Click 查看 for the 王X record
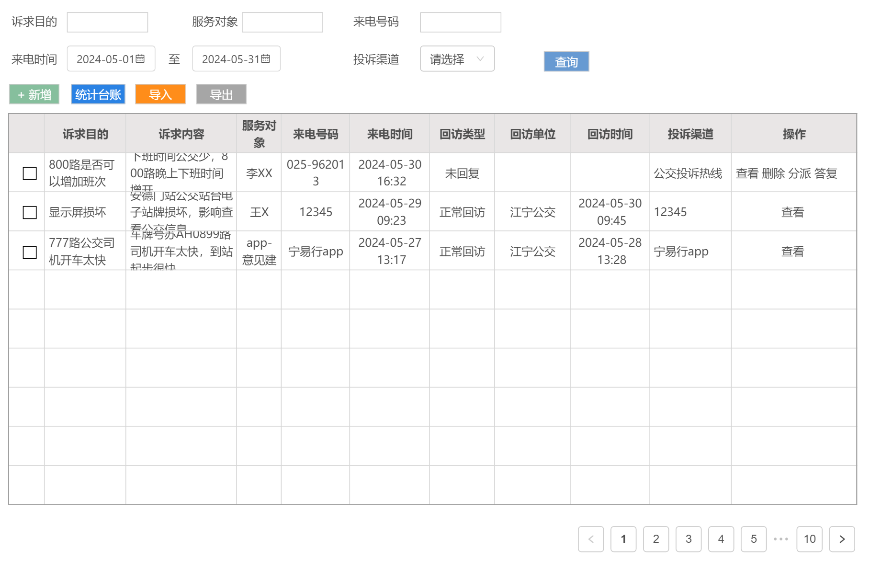This screenshot has height=562, width=870. tap(793, 212)
